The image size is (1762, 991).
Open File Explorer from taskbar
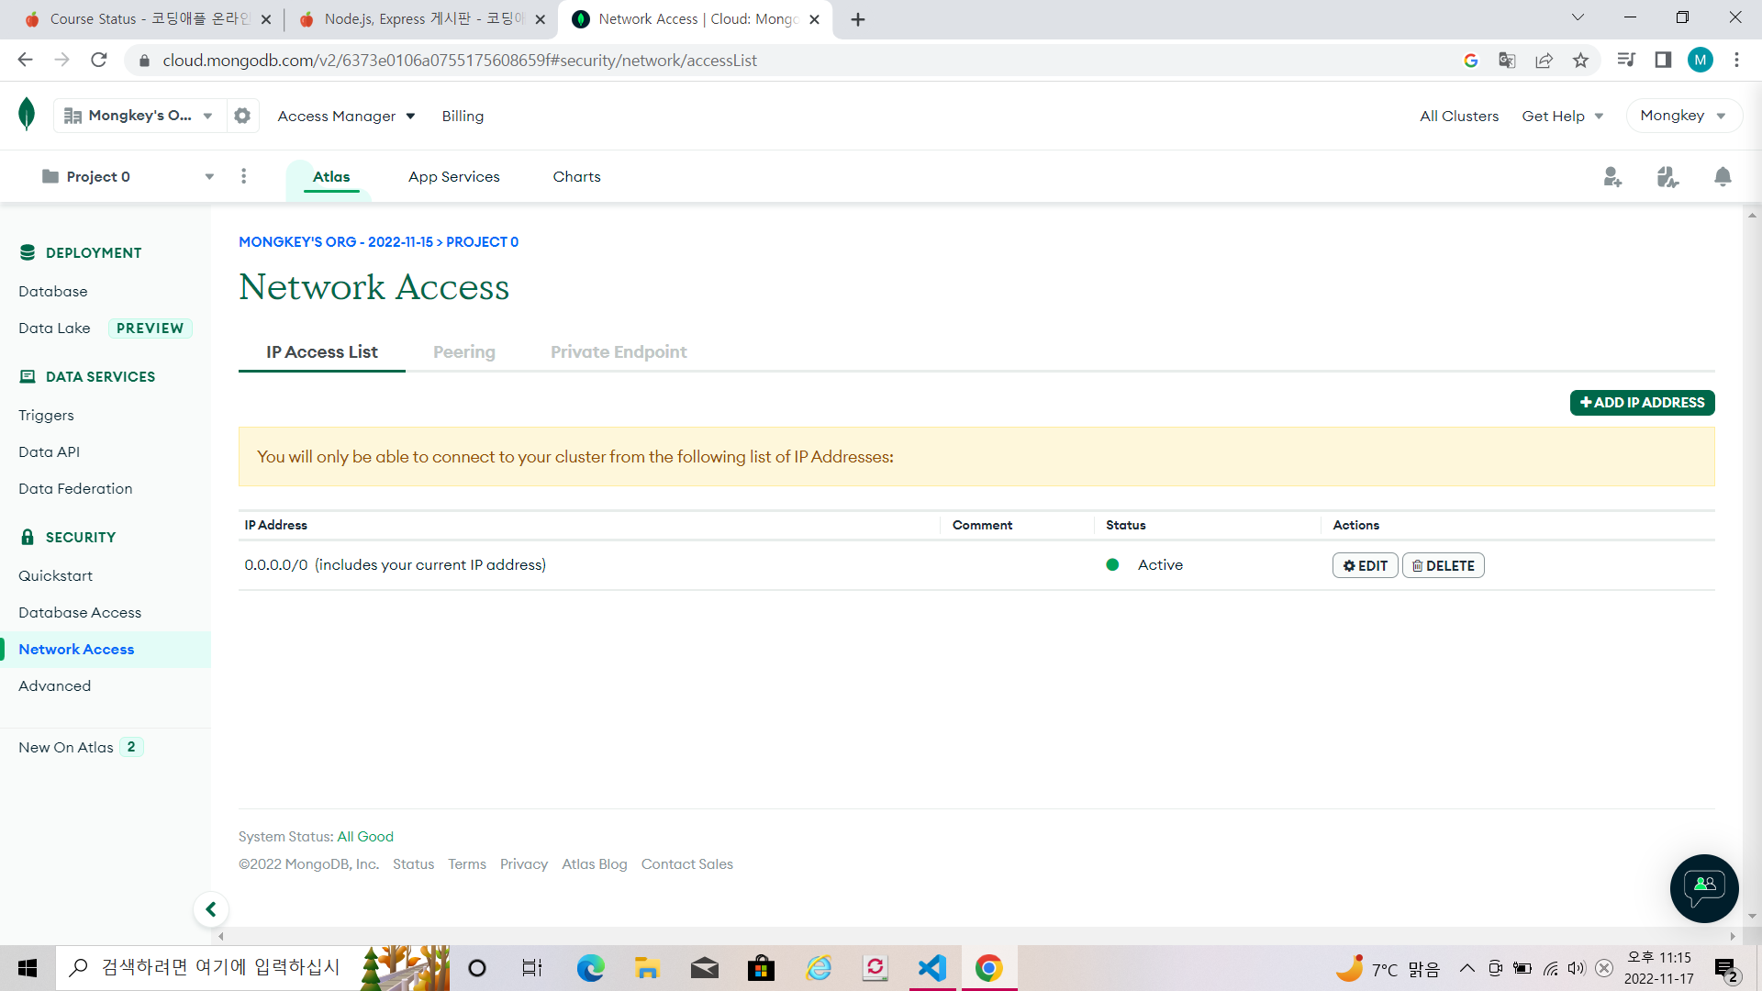pos(647,968)
